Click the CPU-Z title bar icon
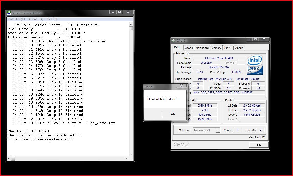This screenshot has height=176, width=293. tap(173, 40)
